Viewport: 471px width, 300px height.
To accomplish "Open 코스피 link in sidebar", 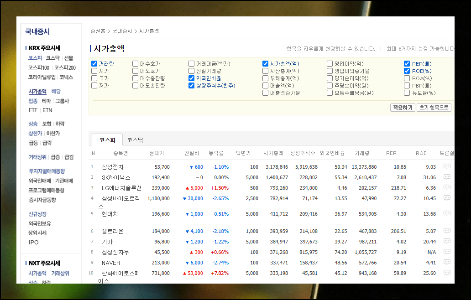I will pyautogui.click(x=35, y=58).
